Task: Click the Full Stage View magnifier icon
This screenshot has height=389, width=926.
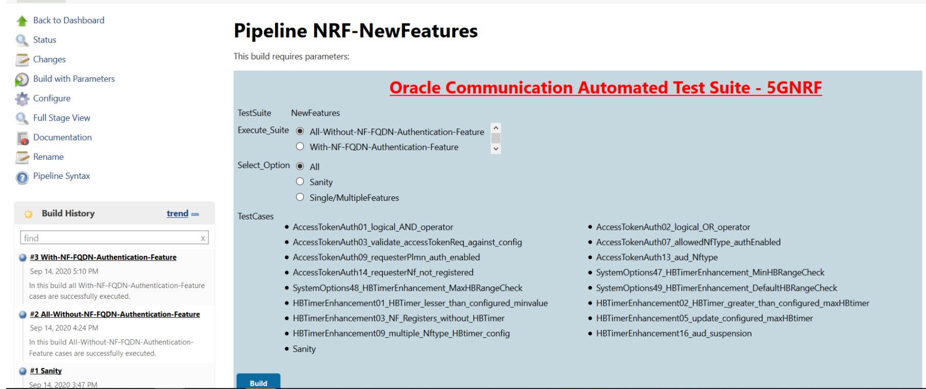Action: [x=22, y=118]
